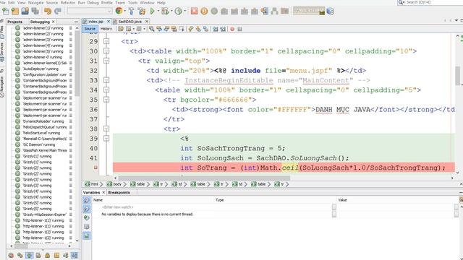Collapse the code fold at line 34
The height and width of the screenshot is (260, 463).
[x=106, y=90]
